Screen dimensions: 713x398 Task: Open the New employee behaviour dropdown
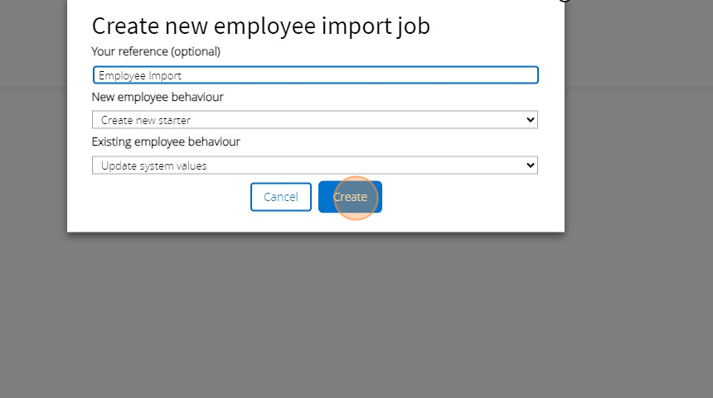tap(315, 120)
